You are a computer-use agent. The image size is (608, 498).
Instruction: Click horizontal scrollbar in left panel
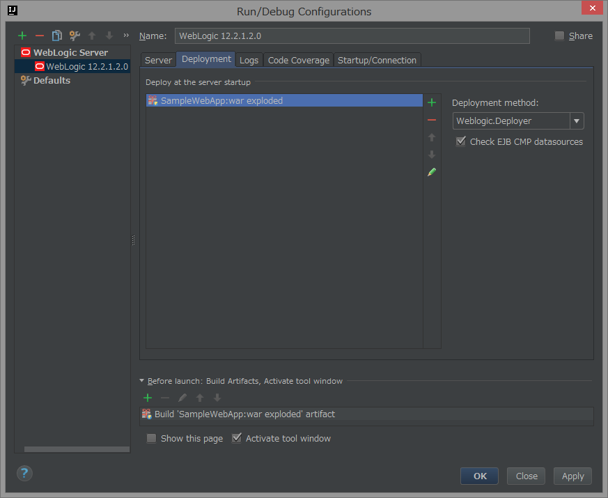[x=77, y=449]
